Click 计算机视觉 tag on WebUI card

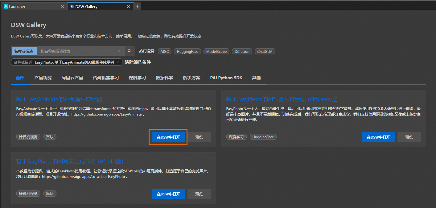(28, 194)
